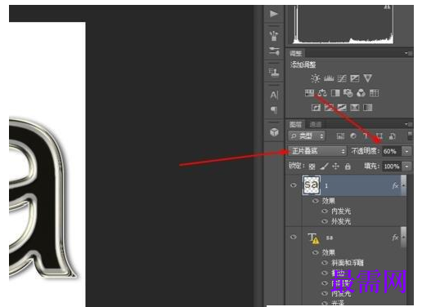Click the histogram graph display
422x307 pixels.
click(x=343, y=24)
